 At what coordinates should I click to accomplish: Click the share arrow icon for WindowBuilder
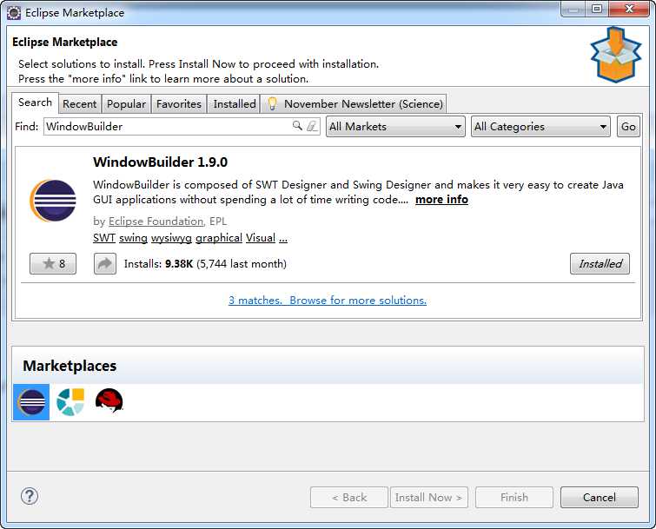pos(105,263)
